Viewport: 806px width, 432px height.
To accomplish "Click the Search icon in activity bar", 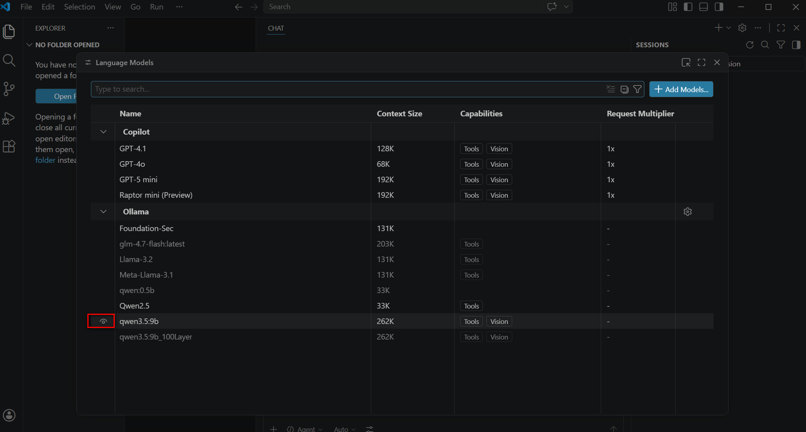I will [x=9, y=60].
